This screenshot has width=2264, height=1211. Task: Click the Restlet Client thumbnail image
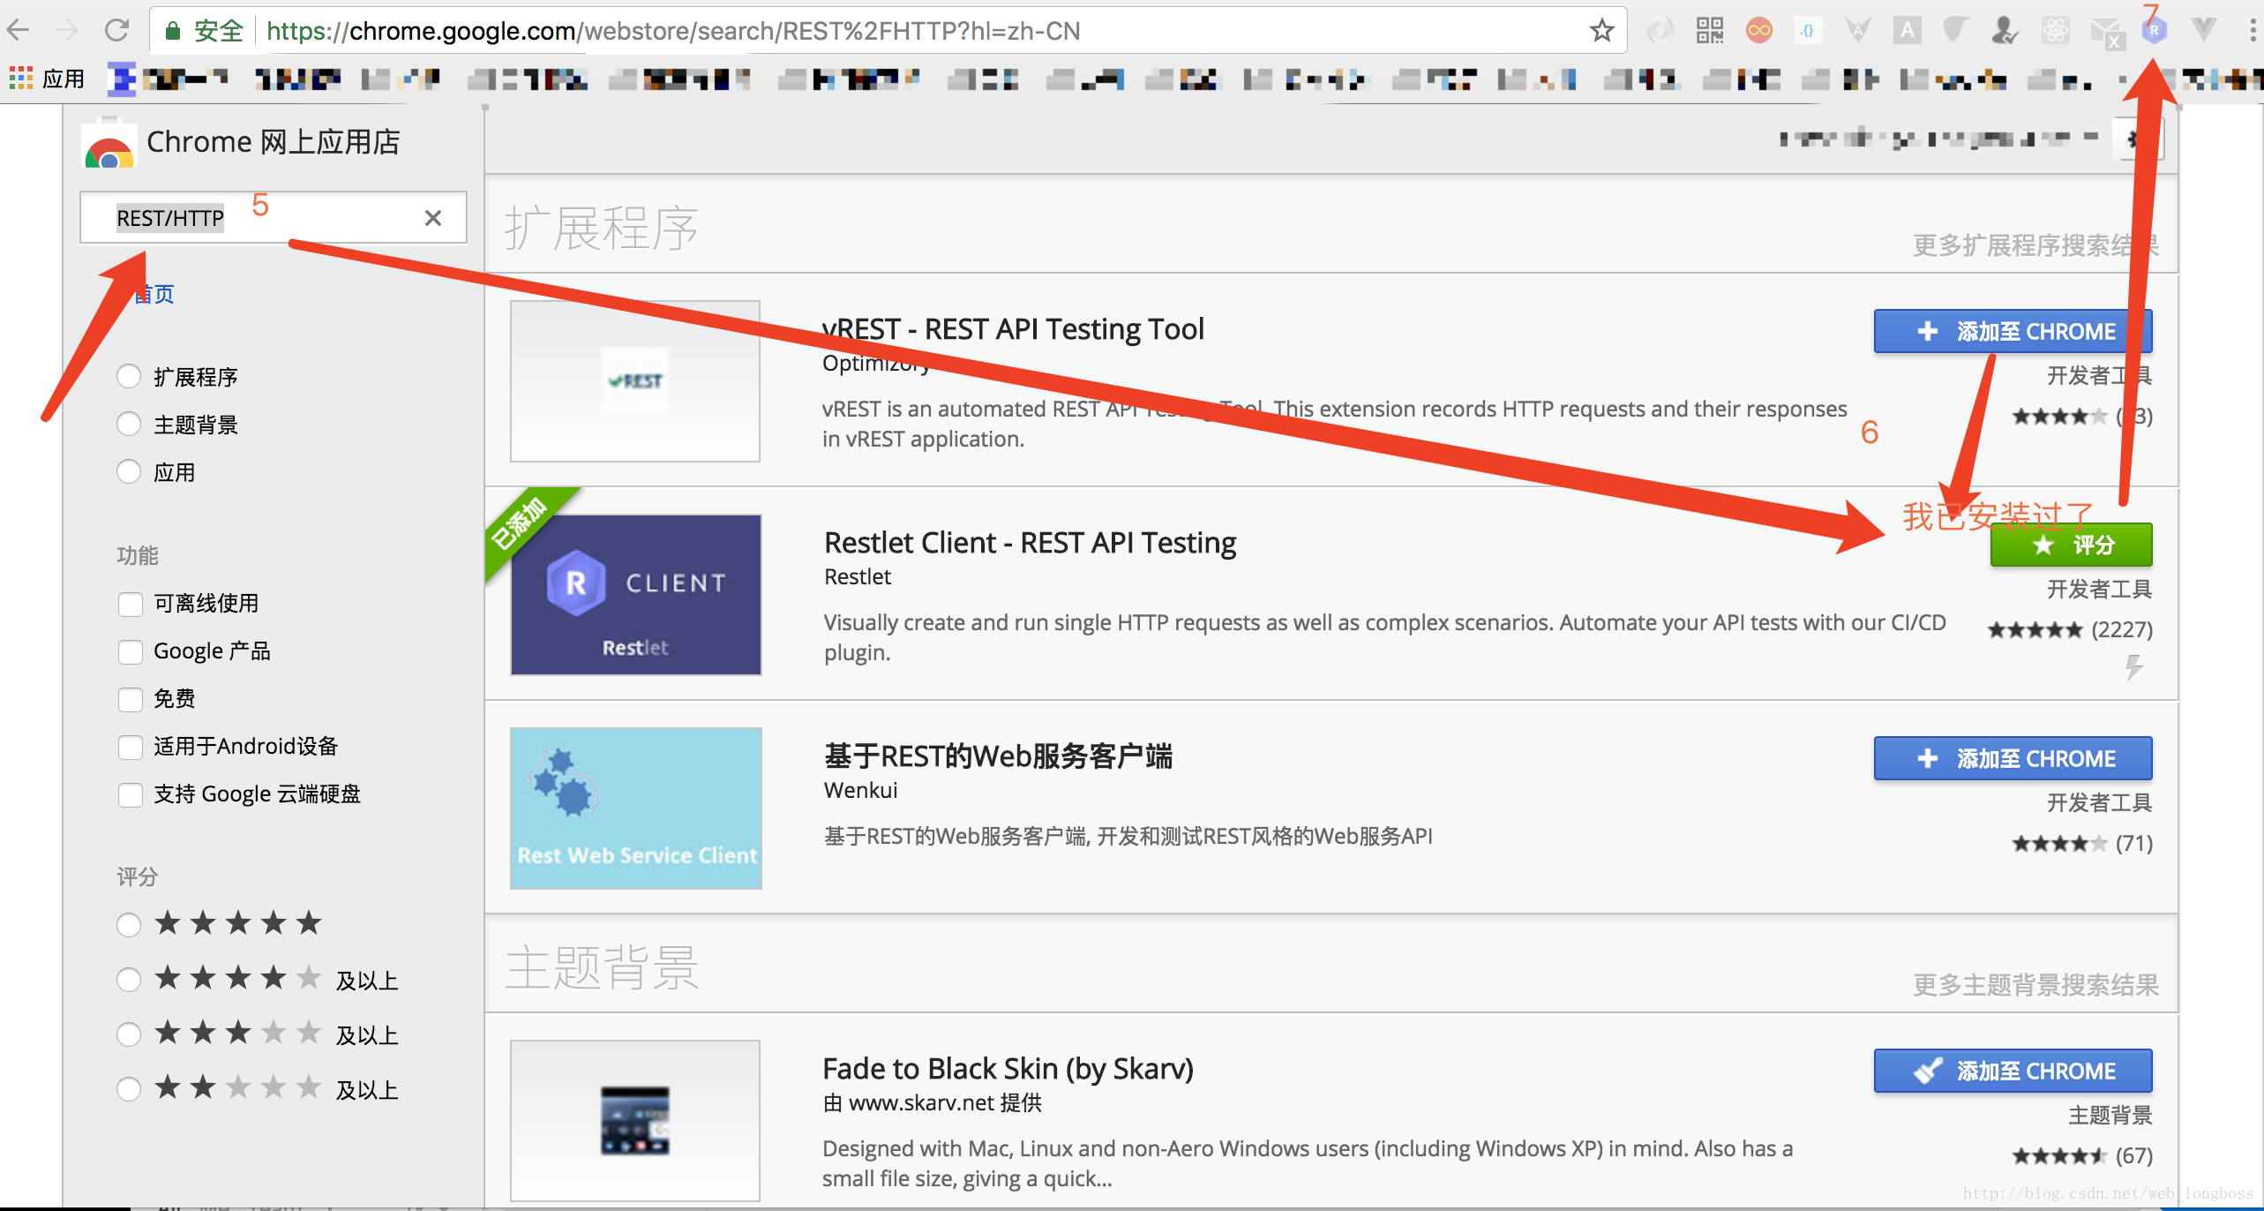pos(635,595)
